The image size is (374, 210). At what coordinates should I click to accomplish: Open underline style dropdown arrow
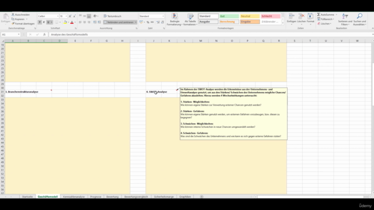[51, 22]
